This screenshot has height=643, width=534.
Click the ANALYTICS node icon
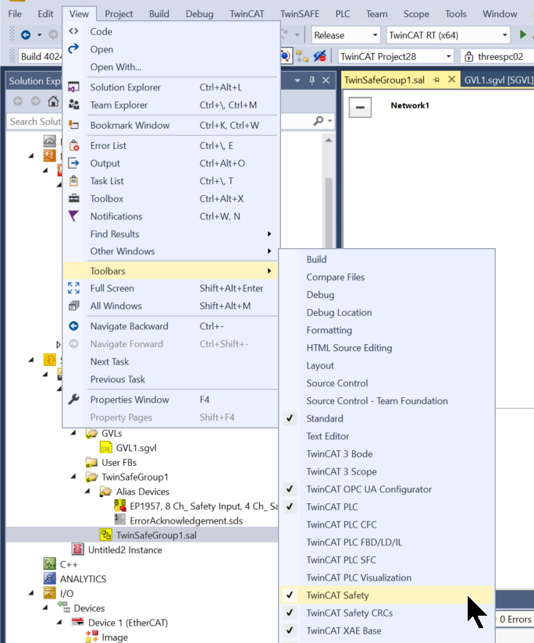pos(50,578)
